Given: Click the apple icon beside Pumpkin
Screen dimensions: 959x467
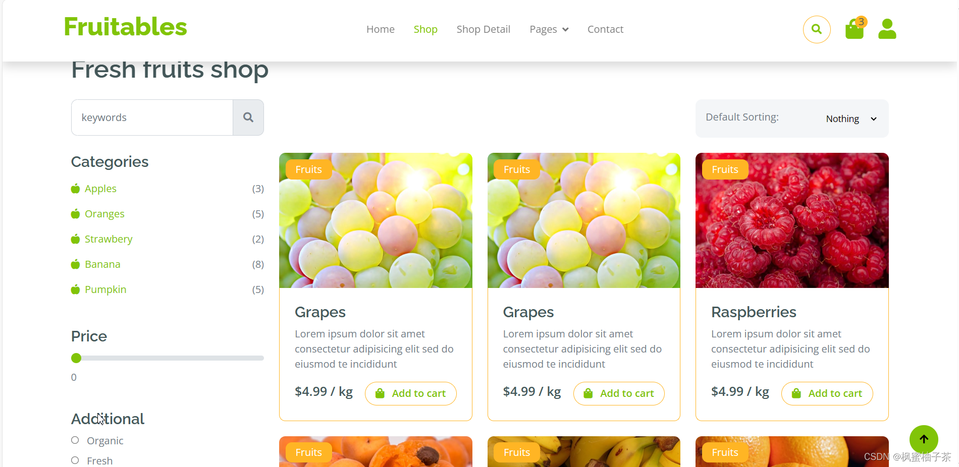Looking at the screenshot, I should (x=76, y=289).
